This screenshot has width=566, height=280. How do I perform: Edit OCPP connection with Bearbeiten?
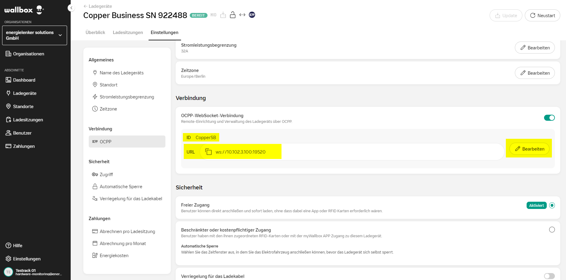(x=529, y=149)
